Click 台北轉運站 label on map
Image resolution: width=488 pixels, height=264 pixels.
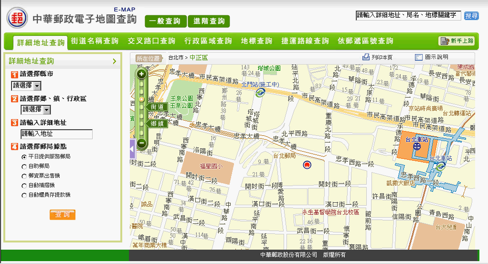tap(457, 113)
